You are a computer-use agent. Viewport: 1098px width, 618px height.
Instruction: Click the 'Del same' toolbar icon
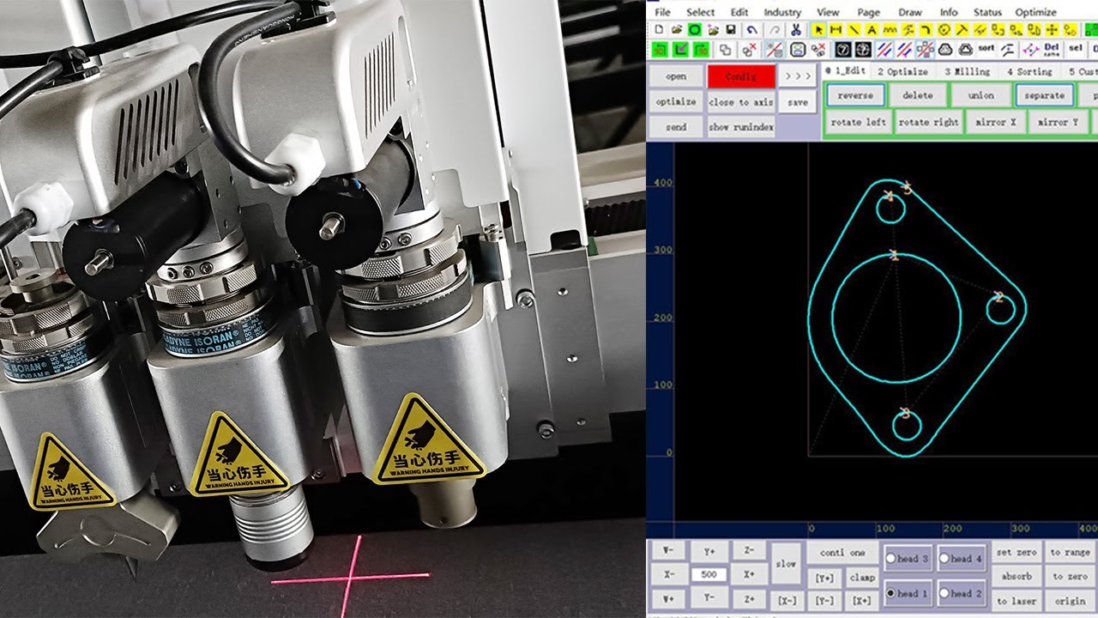tap(1051, 50)
